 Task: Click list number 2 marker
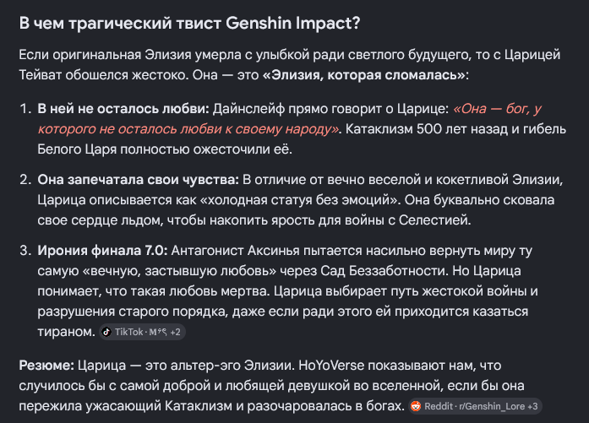pyautogui.click(x=25, y=180)
